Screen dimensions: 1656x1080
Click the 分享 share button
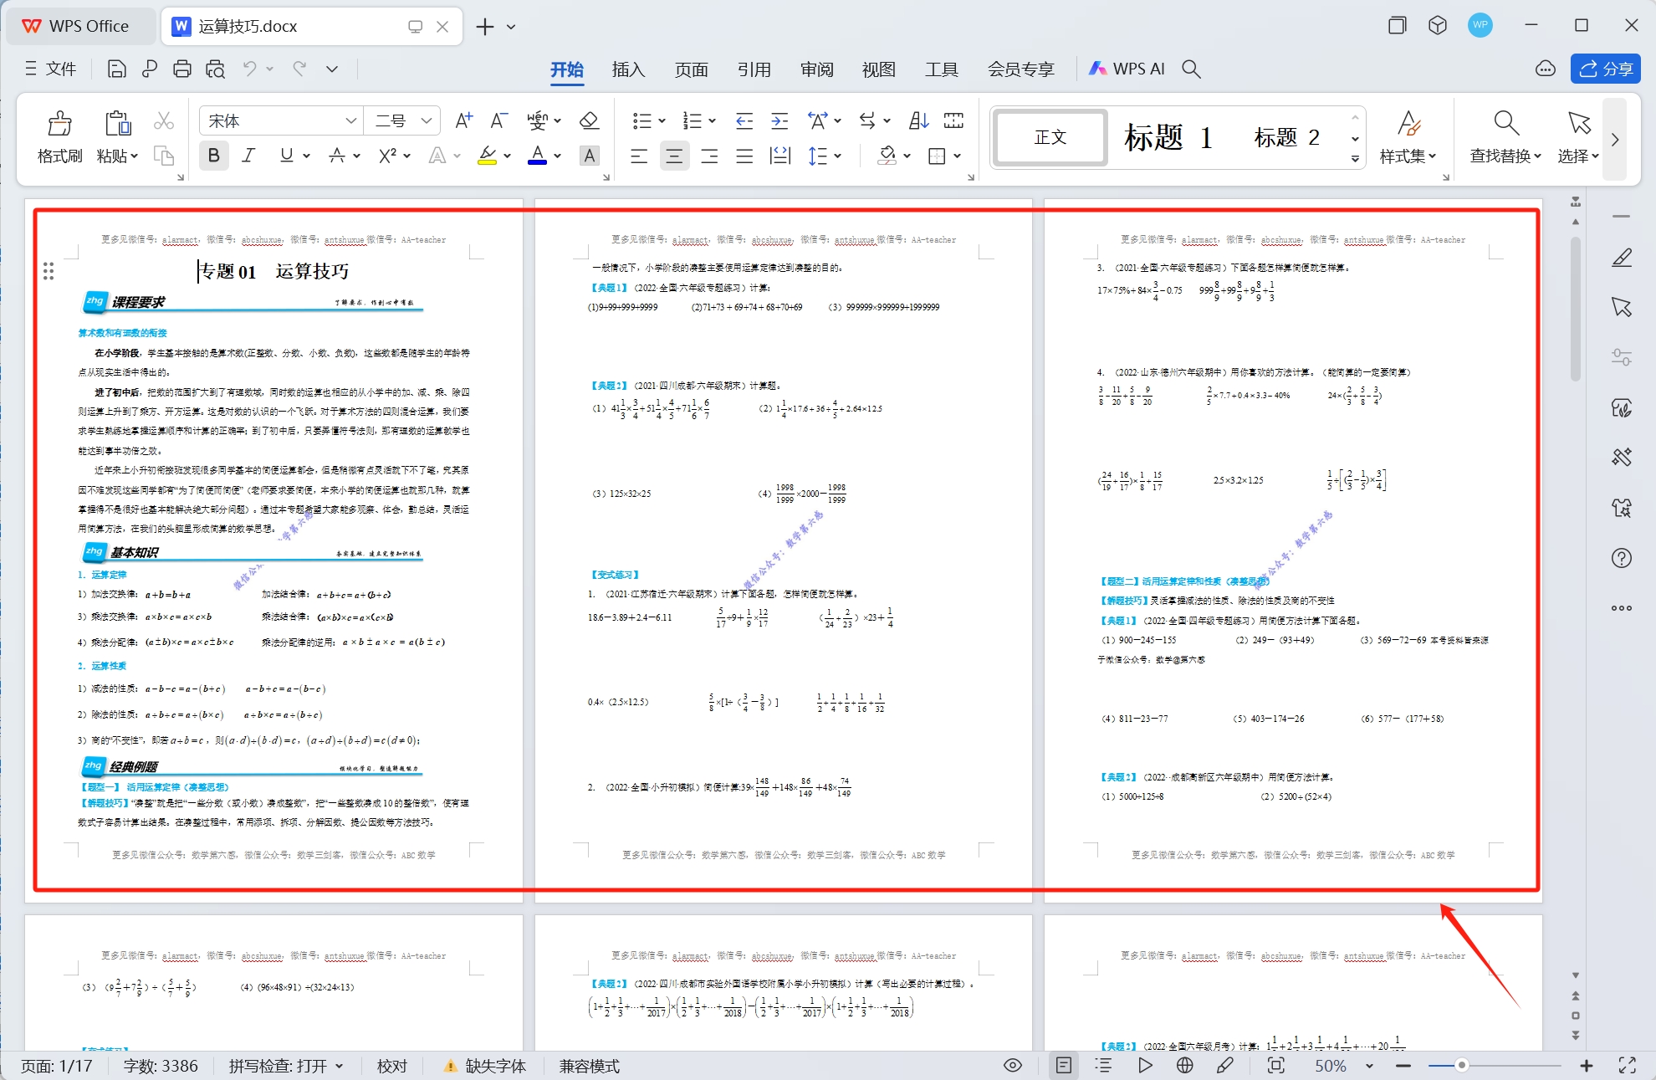1606,69
